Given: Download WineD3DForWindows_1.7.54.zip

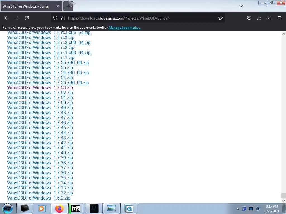Looking at the screenshot, I should click(x=40, y=77).
